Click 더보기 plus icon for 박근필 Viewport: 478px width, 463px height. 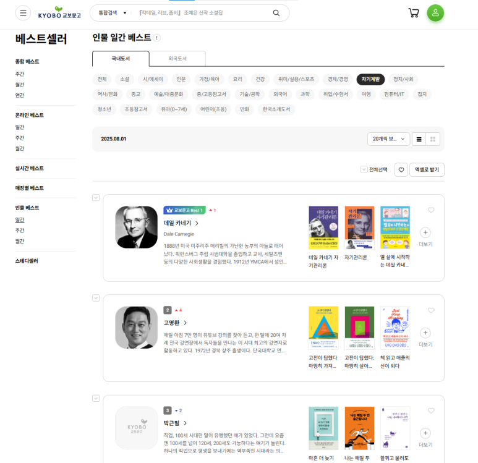click(425, 433)
